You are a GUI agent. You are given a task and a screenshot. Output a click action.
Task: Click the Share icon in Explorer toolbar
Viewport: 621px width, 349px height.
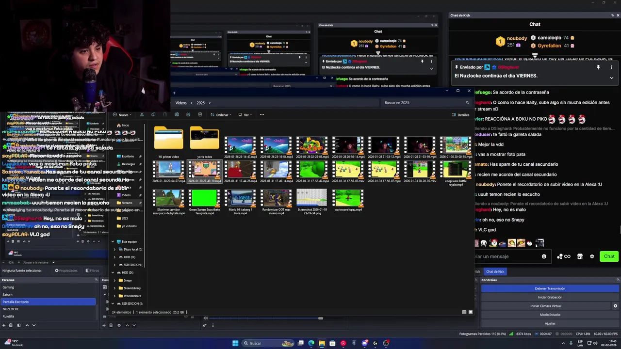(188, 115)
